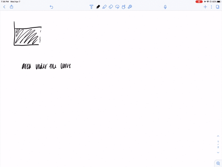
Task: Select the Lasso selection tool
Action: click(x=117, y=7)
